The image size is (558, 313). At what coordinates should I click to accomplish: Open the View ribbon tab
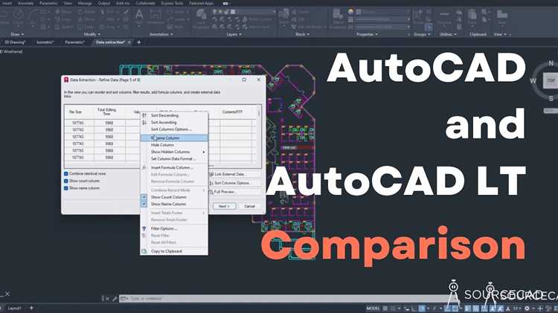68,3
